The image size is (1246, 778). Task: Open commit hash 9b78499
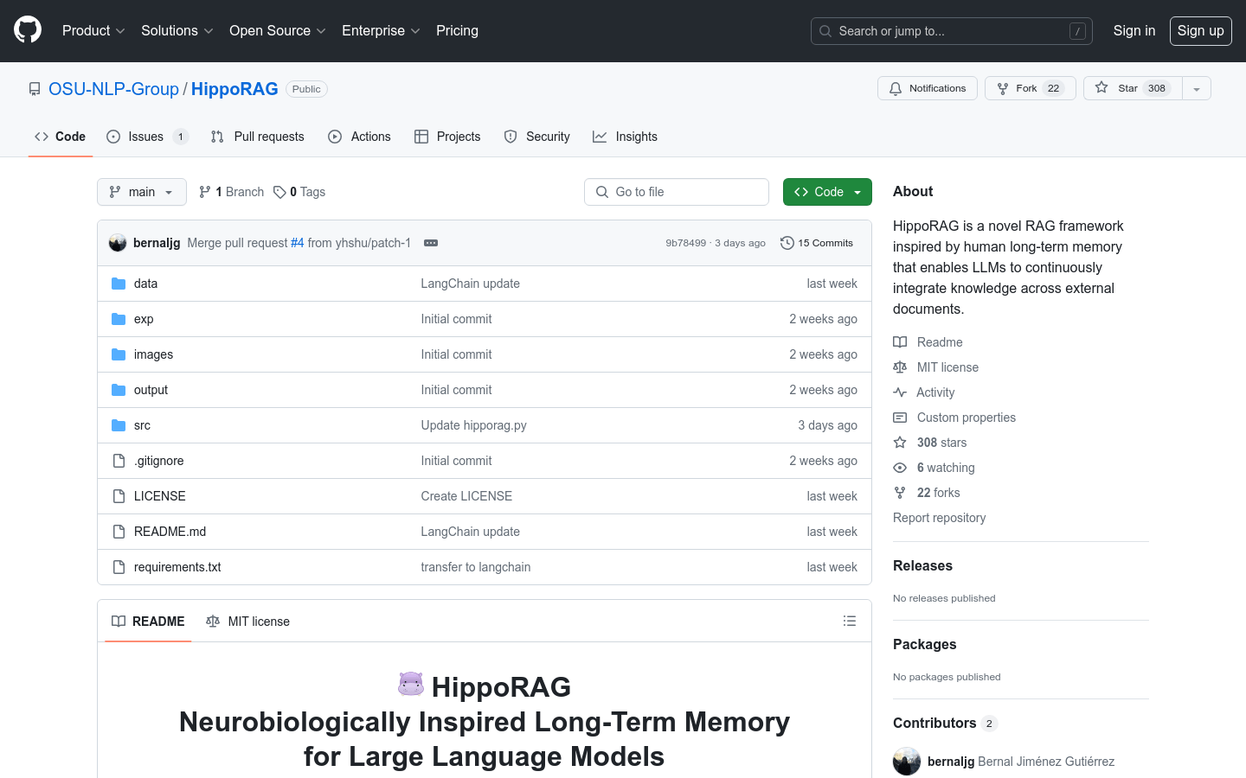click(685, 243)
